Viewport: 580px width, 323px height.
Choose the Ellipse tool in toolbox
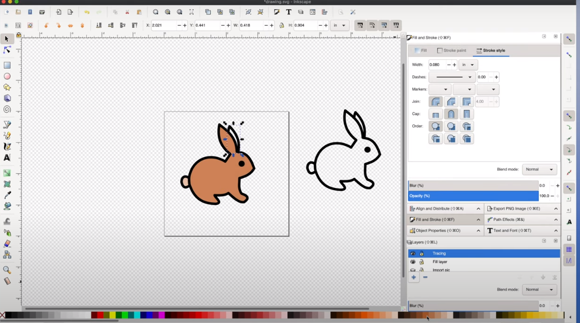click(x=6, y=76)
